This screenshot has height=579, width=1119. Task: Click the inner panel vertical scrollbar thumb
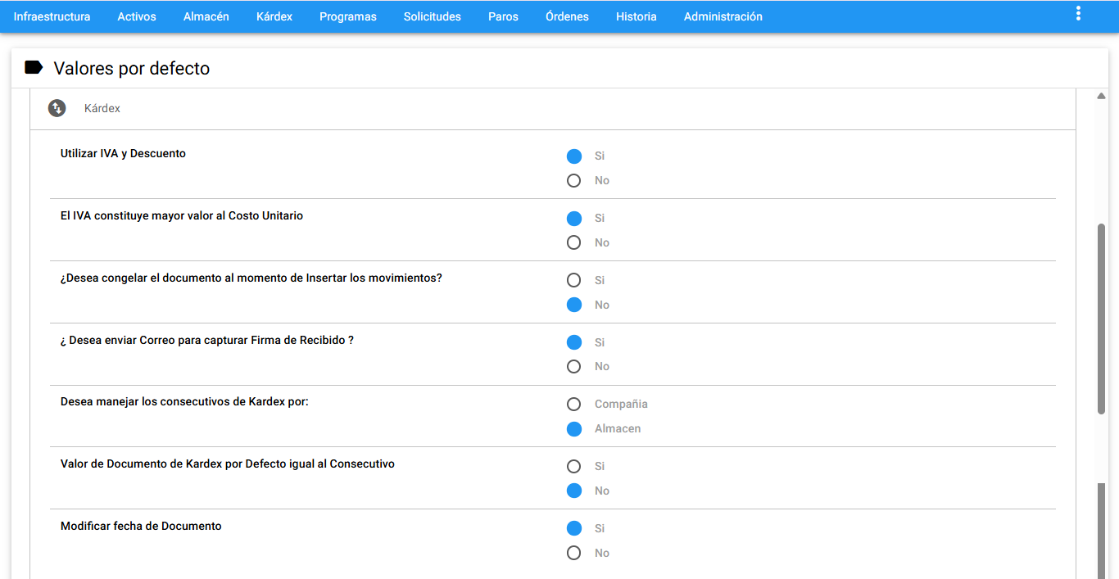(1101, 318)
